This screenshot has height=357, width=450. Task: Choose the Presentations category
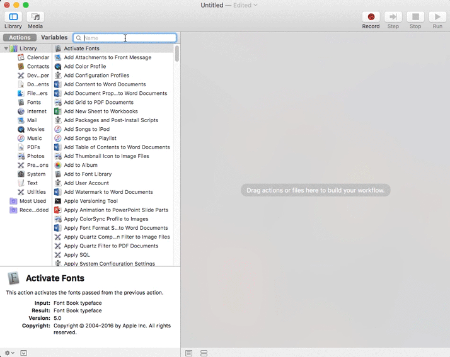click(33, 165)
